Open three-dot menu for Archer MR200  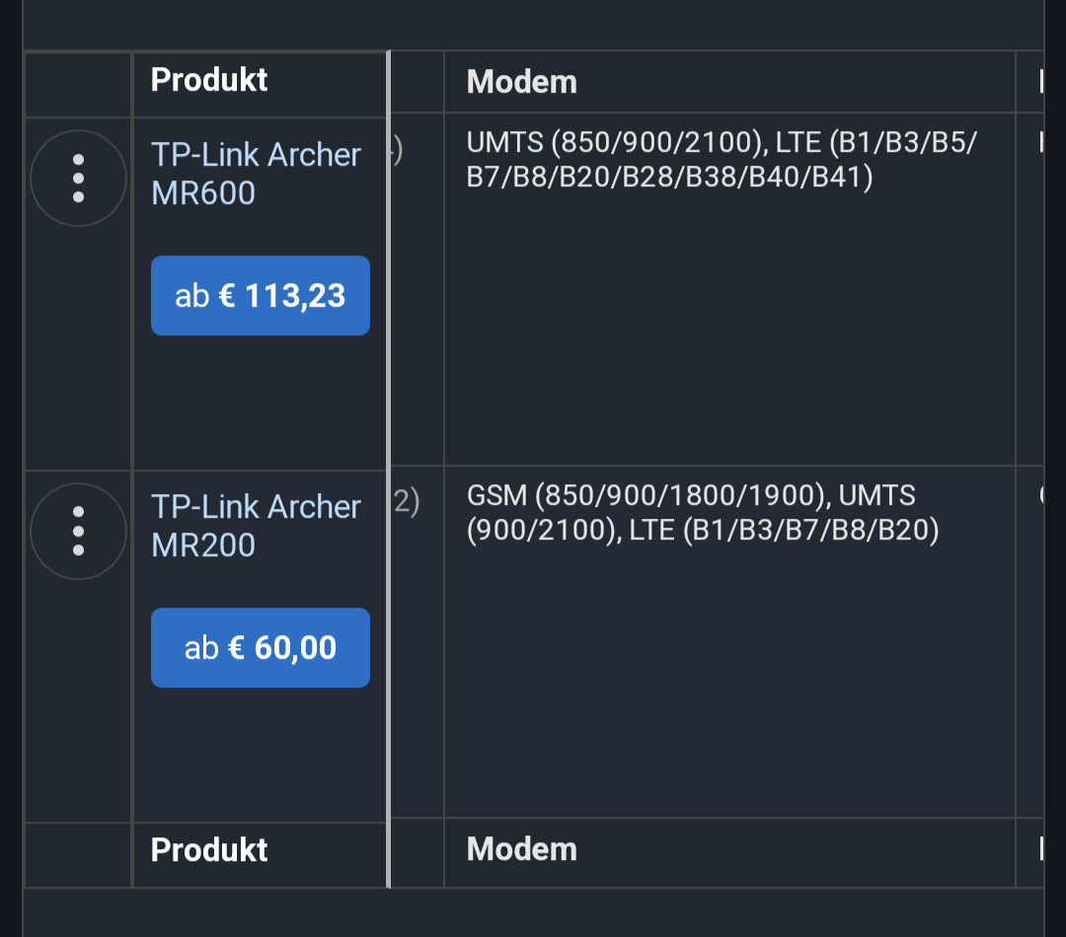78,532
